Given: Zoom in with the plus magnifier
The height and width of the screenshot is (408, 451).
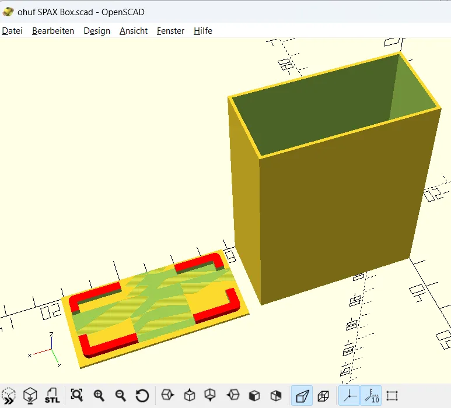Looking at the screenshot, I should pos(99,396).
